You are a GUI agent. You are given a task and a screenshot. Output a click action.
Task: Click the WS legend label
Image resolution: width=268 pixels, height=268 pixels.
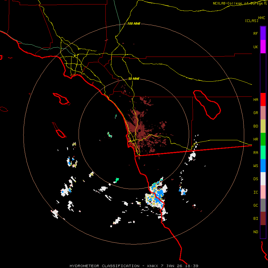coord(255,166)
